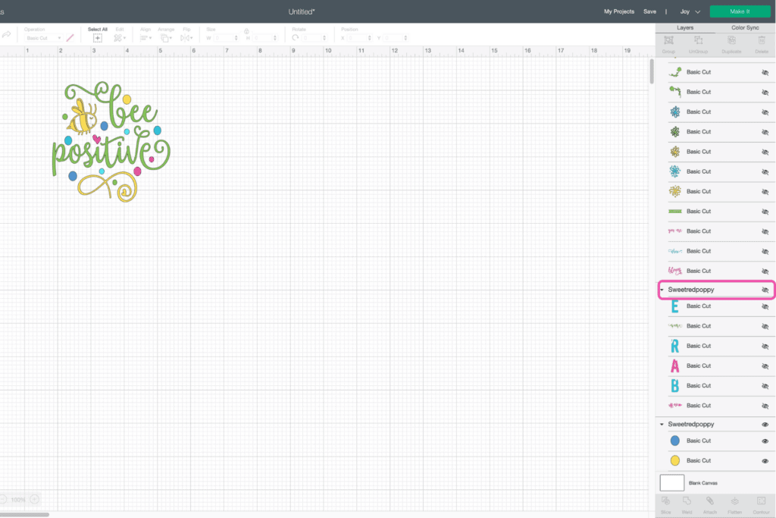Viewport: 776px width, 518px height.
Task: Click the Position X input field
Action: coord(358,38)
